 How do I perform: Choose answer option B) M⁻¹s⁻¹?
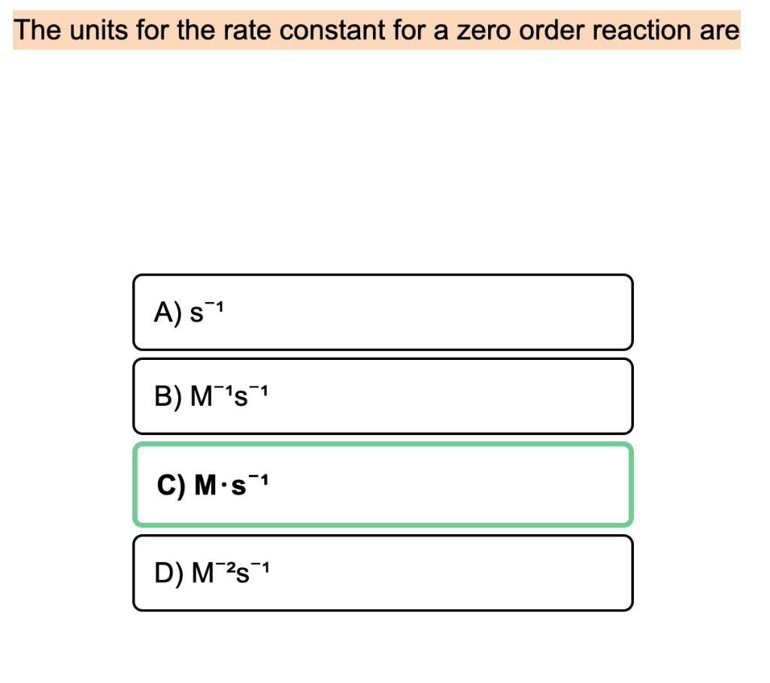[x=383, y=396]
